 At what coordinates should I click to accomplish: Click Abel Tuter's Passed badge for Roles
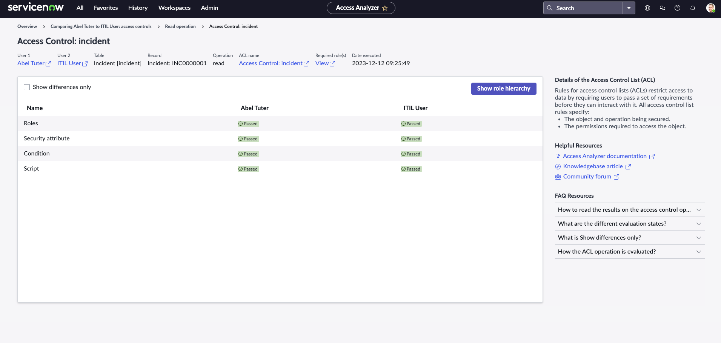[248, 124]
